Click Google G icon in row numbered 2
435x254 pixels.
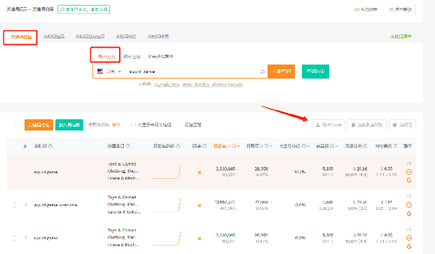[x=409, y=246]
